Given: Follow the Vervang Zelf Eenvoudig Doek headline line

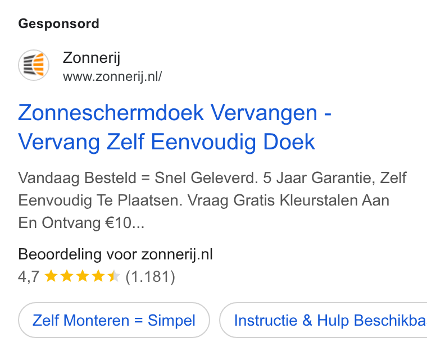Looking at the screenshot, I should 167,142.
